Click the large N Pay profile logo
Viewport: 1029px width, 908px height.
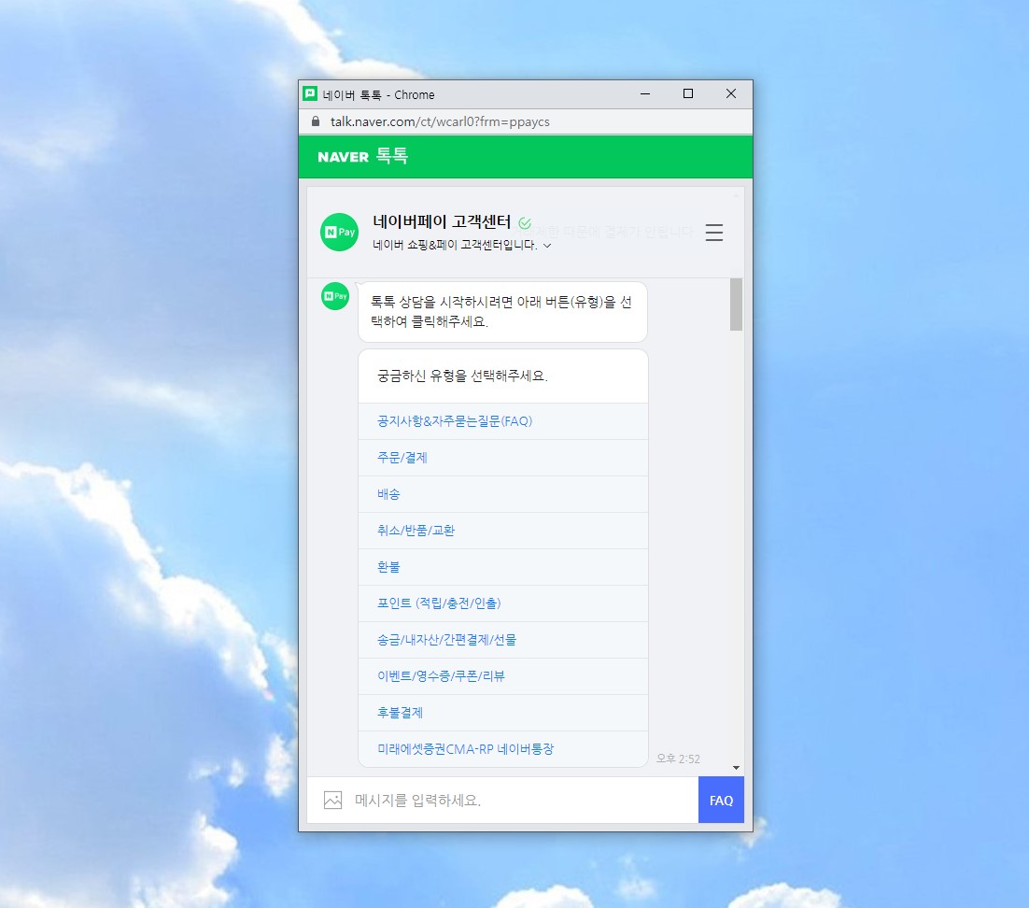click(x=339, y=232)
